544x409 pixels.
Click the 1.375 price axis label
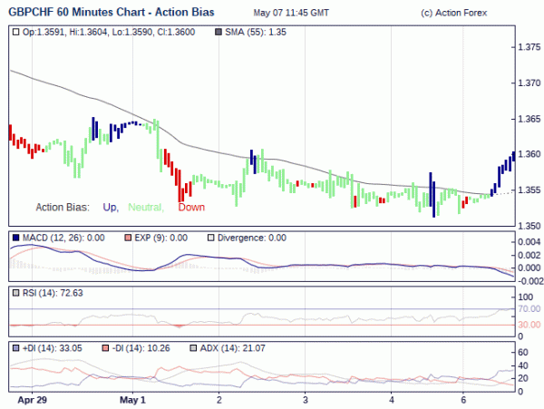[x=529, y=47]
